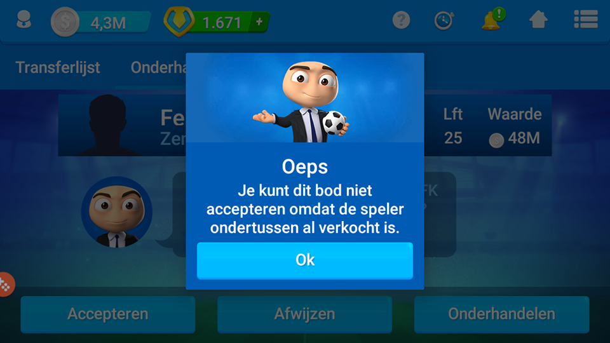Open the timers clock icon
Viewport: 610px width, 343px height.
[x=444, y=20]
